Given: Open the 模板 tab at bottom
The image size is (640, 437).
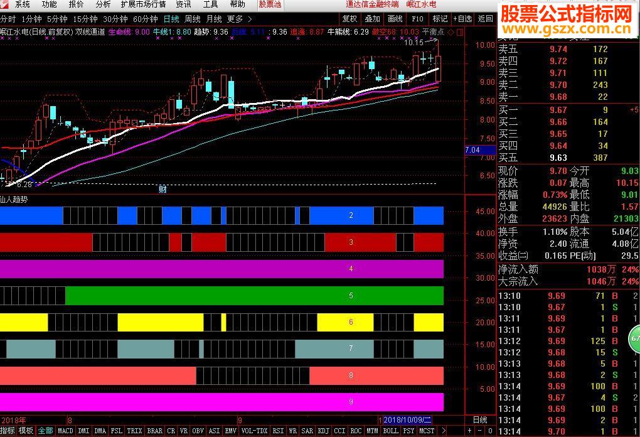Looking at the screenshot, I should (x=26, y=431).
